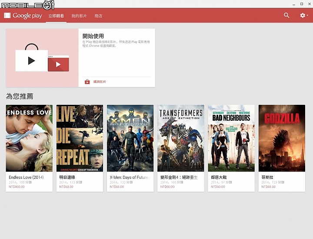313x239 pixels.
Task: Click the 變形金剛4：絕跡重生 title
Action: 179,177
